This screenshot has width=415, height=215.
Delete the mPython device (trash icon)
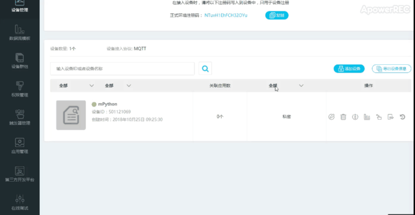pos(343,117)
